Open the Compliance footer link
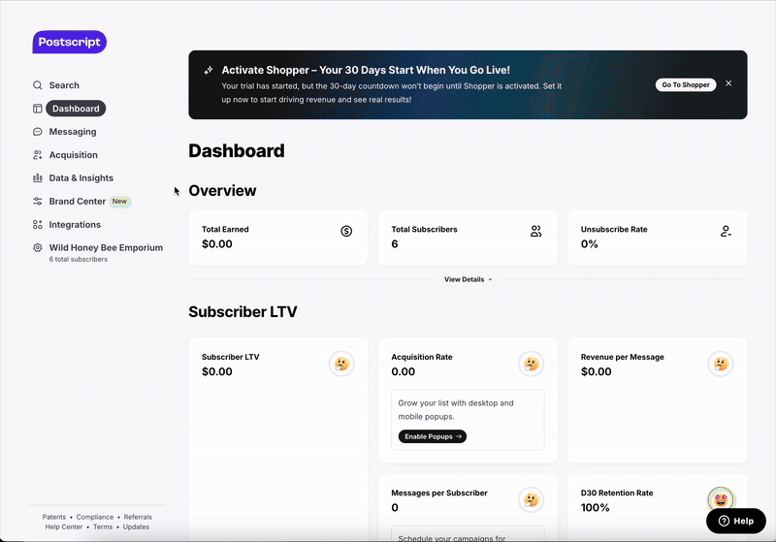Viewport: 776px width, 542px height. pos(95,517)
